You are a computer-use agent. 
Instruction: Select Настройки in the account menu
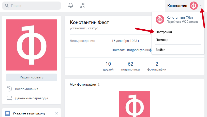coord(164,32)
